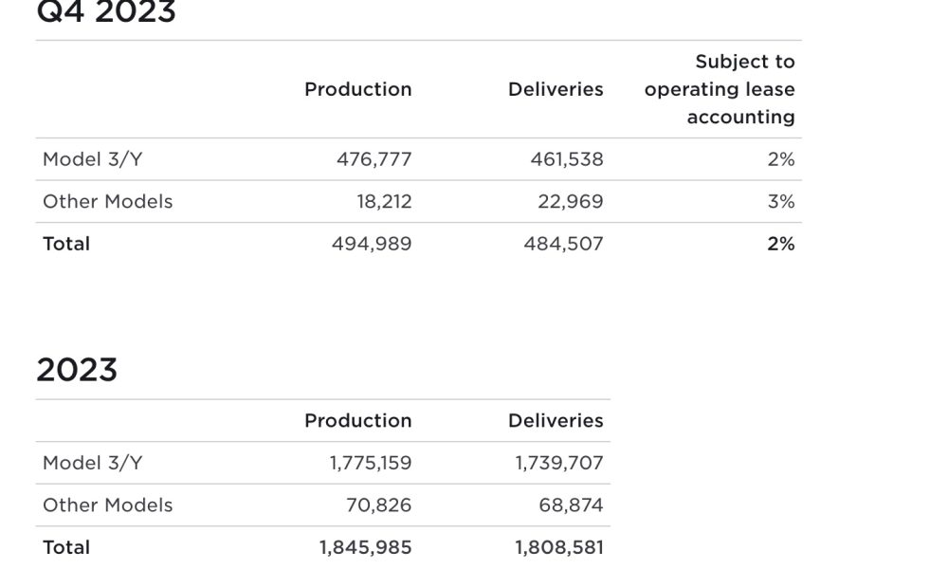948x569 pixels.
Task: Click the production value "476,777"
Action: point(374,159)
